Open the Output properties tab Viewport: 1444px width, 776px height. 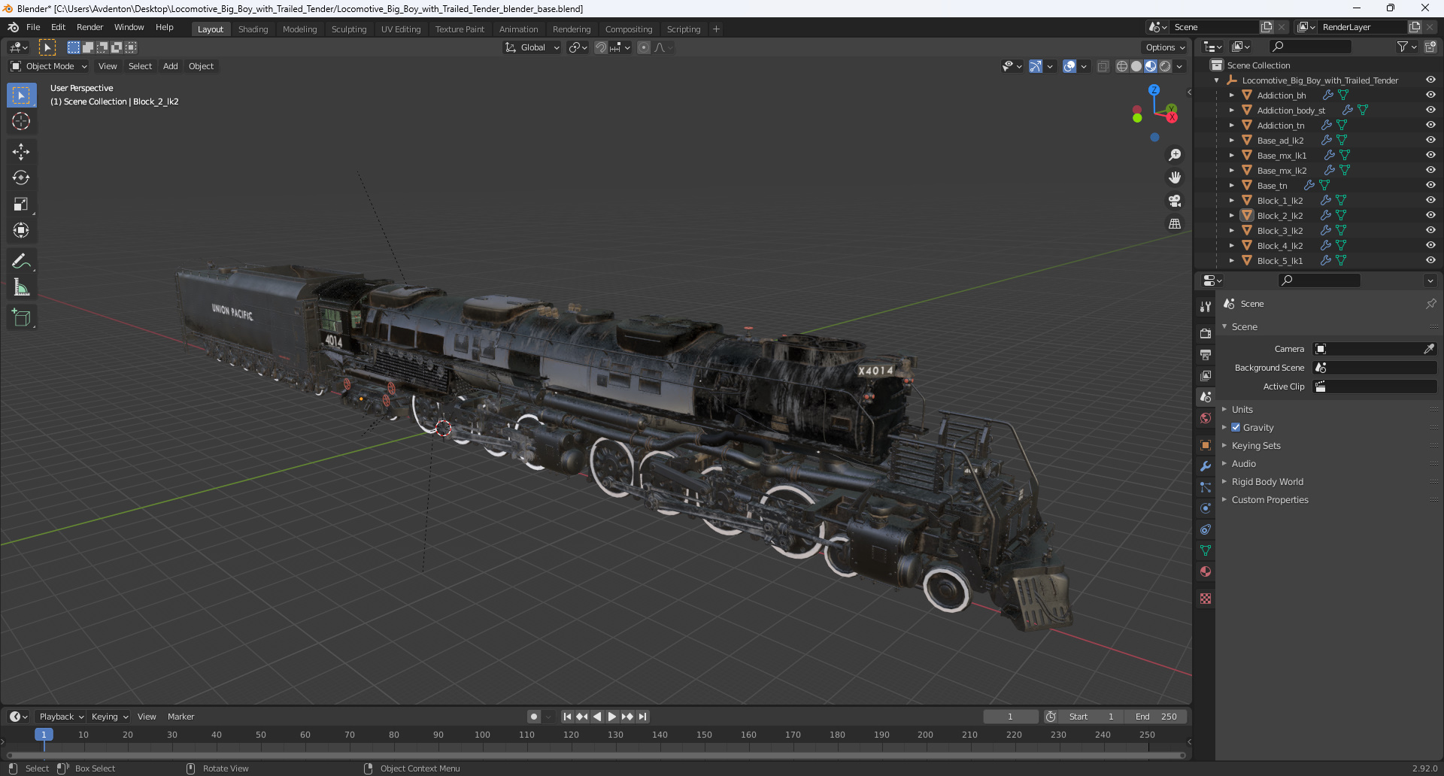tap(1206, 354)
